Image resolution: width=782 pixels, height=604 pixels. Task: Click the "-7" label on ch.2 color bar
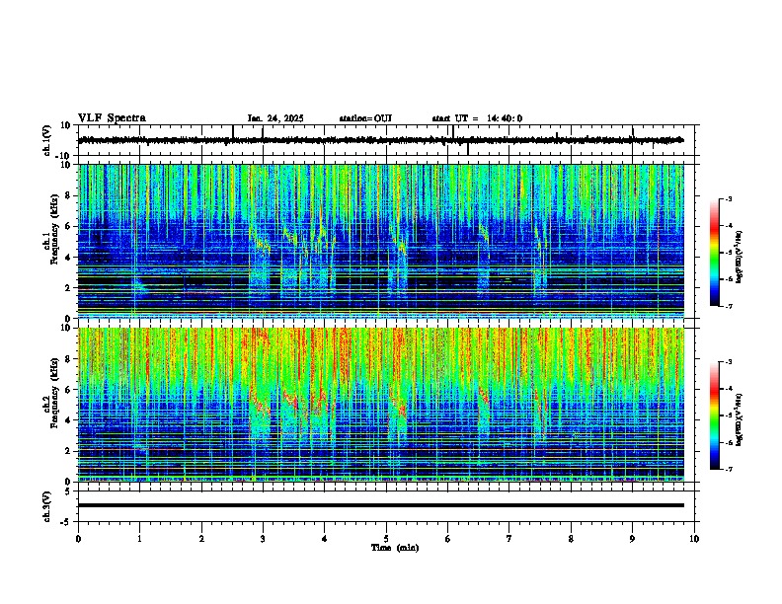pos(728,470)
